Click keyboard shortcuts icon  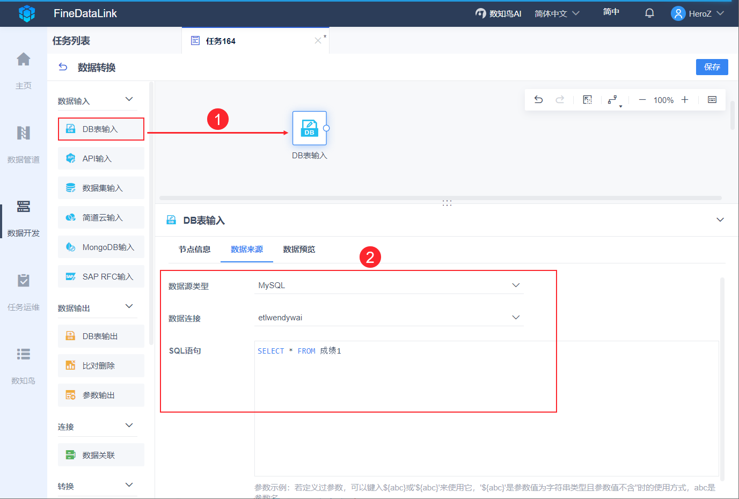pos(712,100)
